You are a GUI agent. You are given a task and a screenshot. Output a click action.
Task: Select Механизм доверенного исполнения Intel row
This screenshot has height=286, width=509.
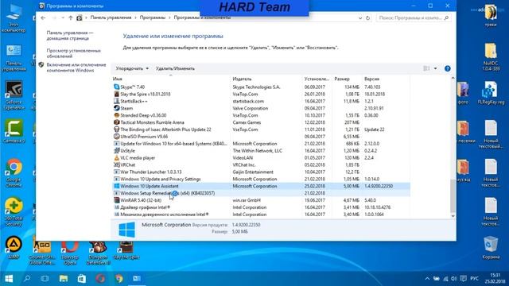261,214
